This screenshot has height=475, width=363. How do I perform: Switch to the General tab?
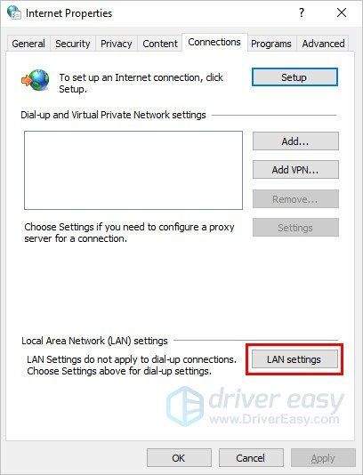pos(28,44)
